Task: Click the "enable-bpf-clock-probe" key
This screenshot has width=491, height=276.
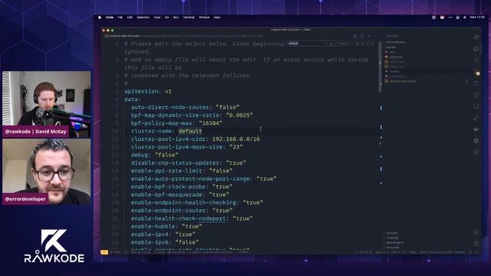Action: point(169,187)
